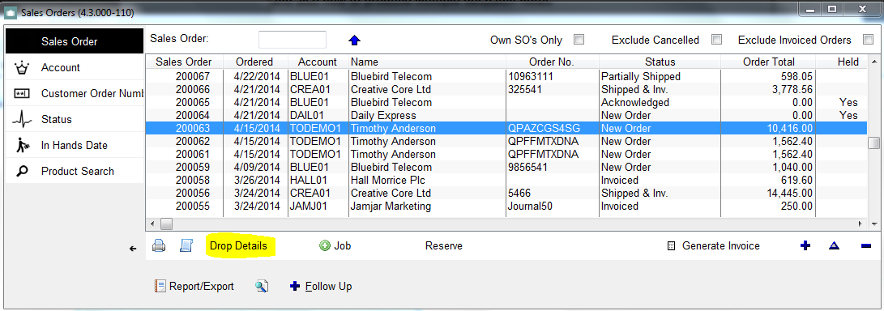Collapse sidebar with small left arrow

pyautogui.click(x=133, y=249)
